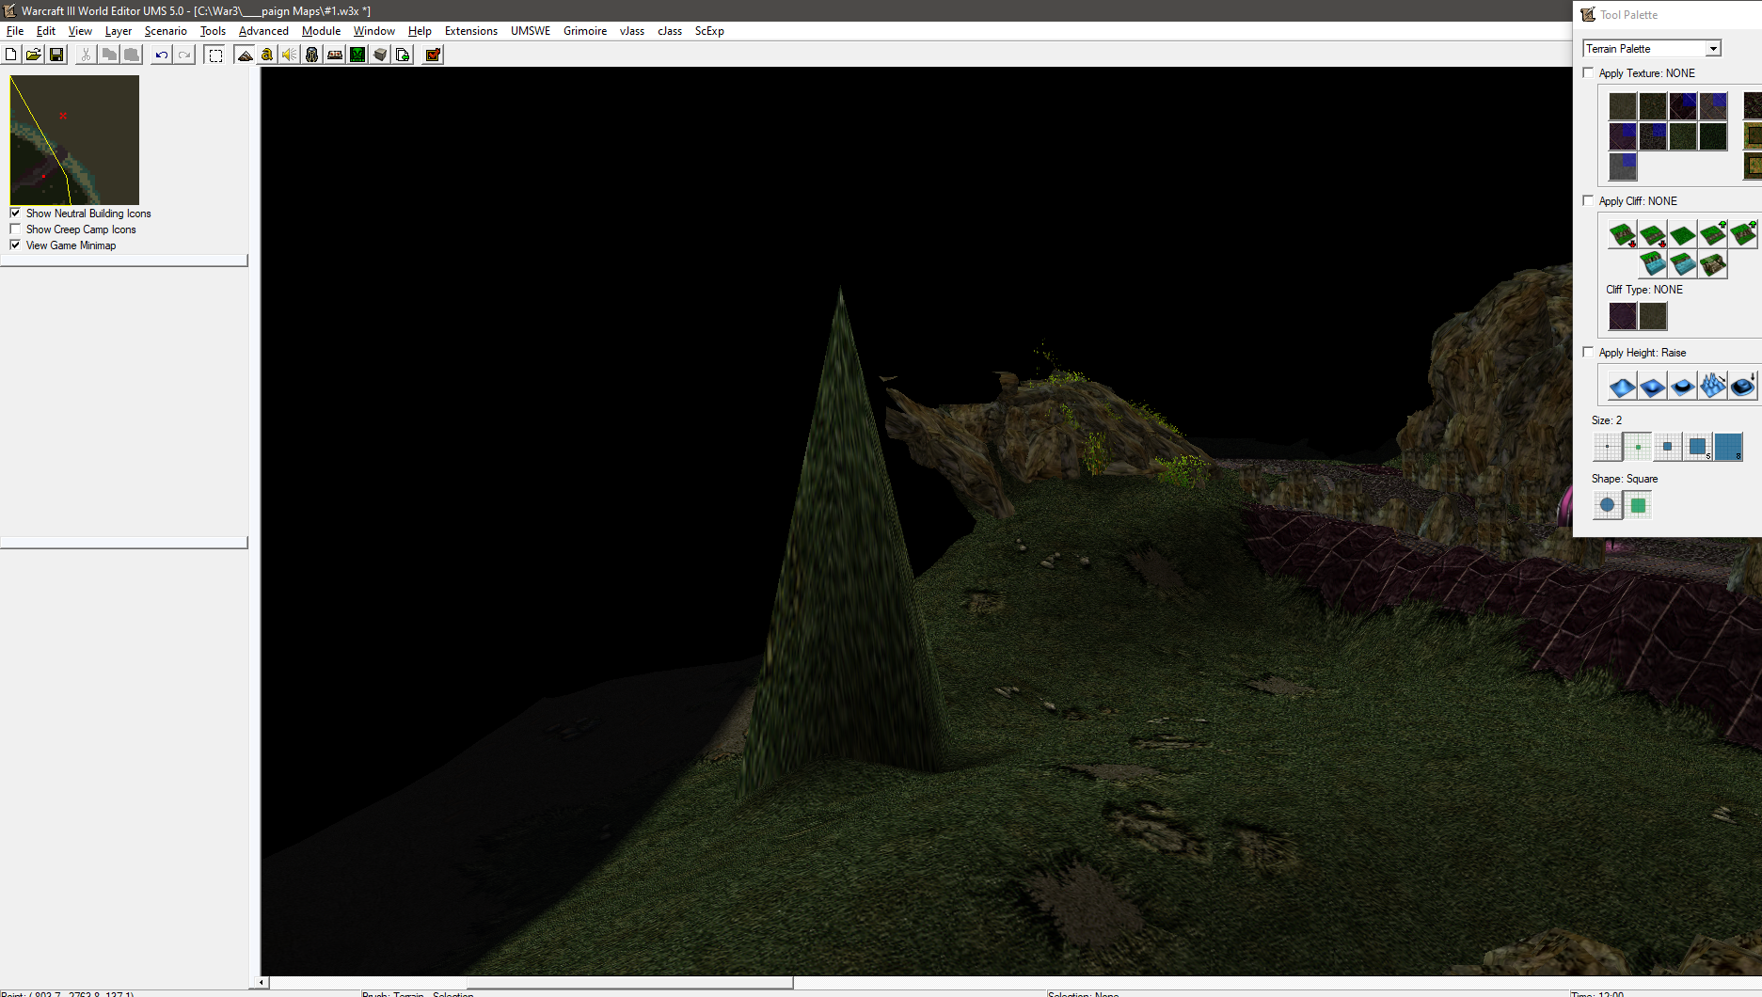Uncheck Show Neutral Building Icons
The height and width of the screenshot is (997, 1762).
click(15, 213)
